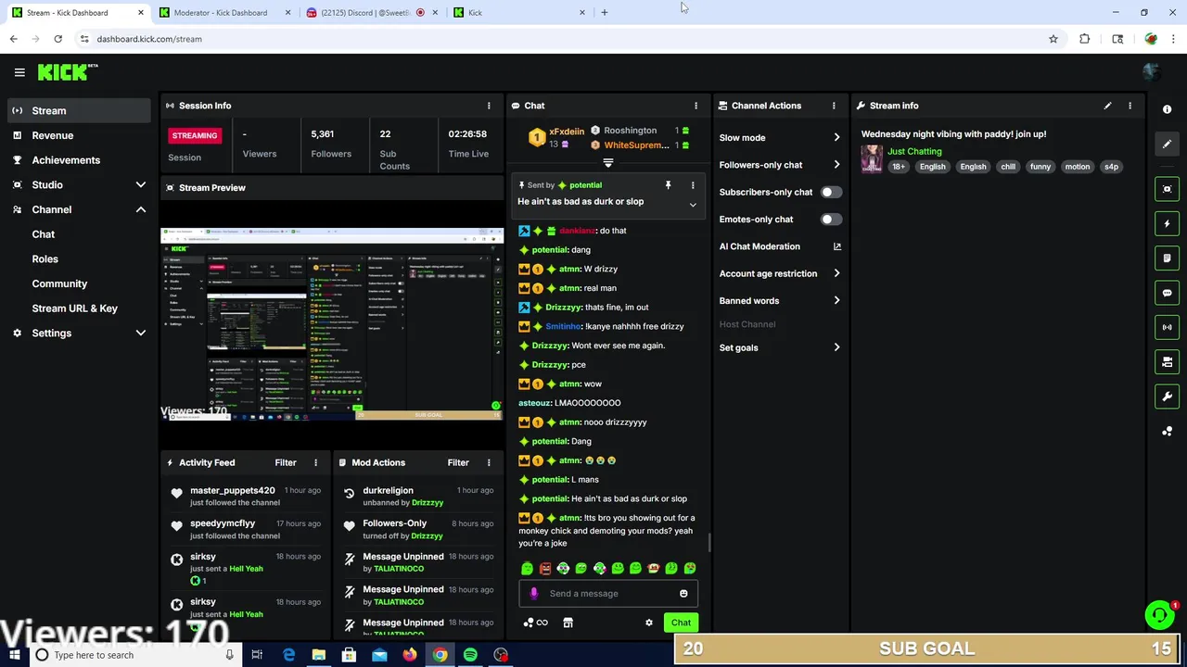Open chat settings gear icon

coord(649,623)
